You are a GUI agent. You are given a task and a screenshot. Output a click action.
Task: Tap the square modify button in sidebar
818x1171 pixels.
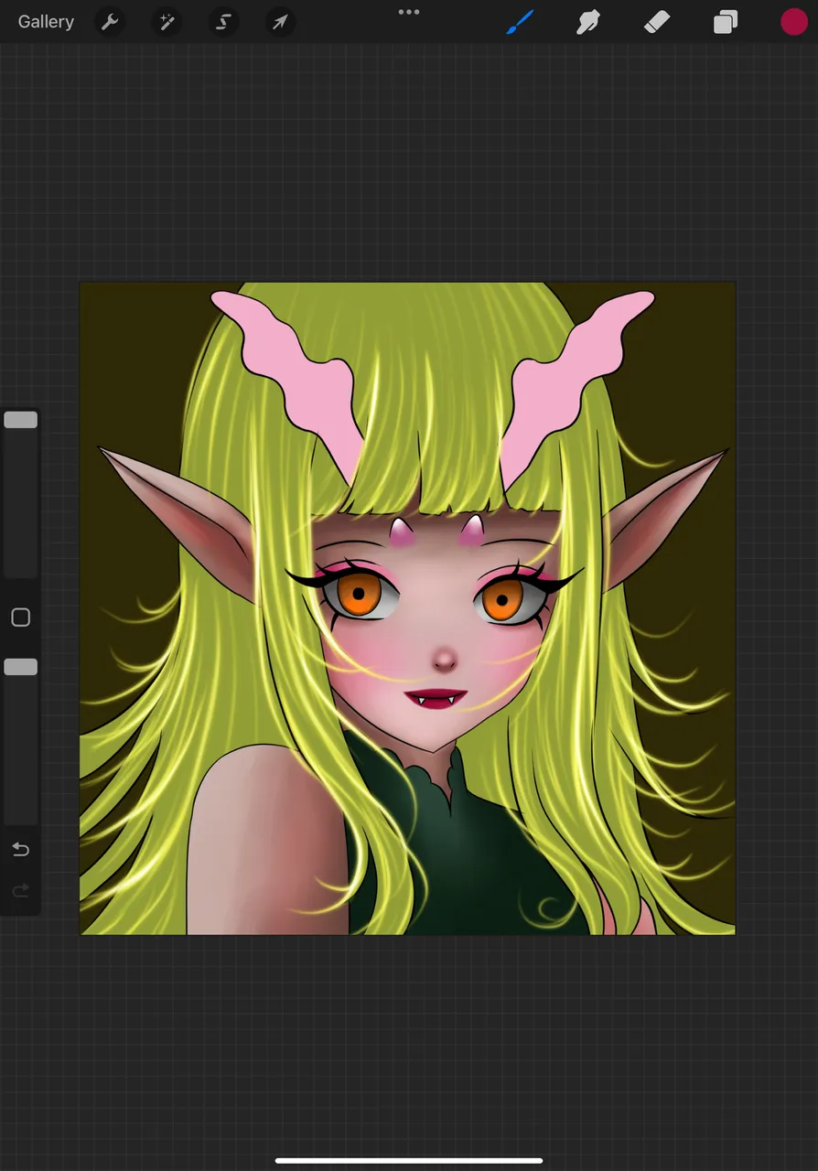[20, 618]
